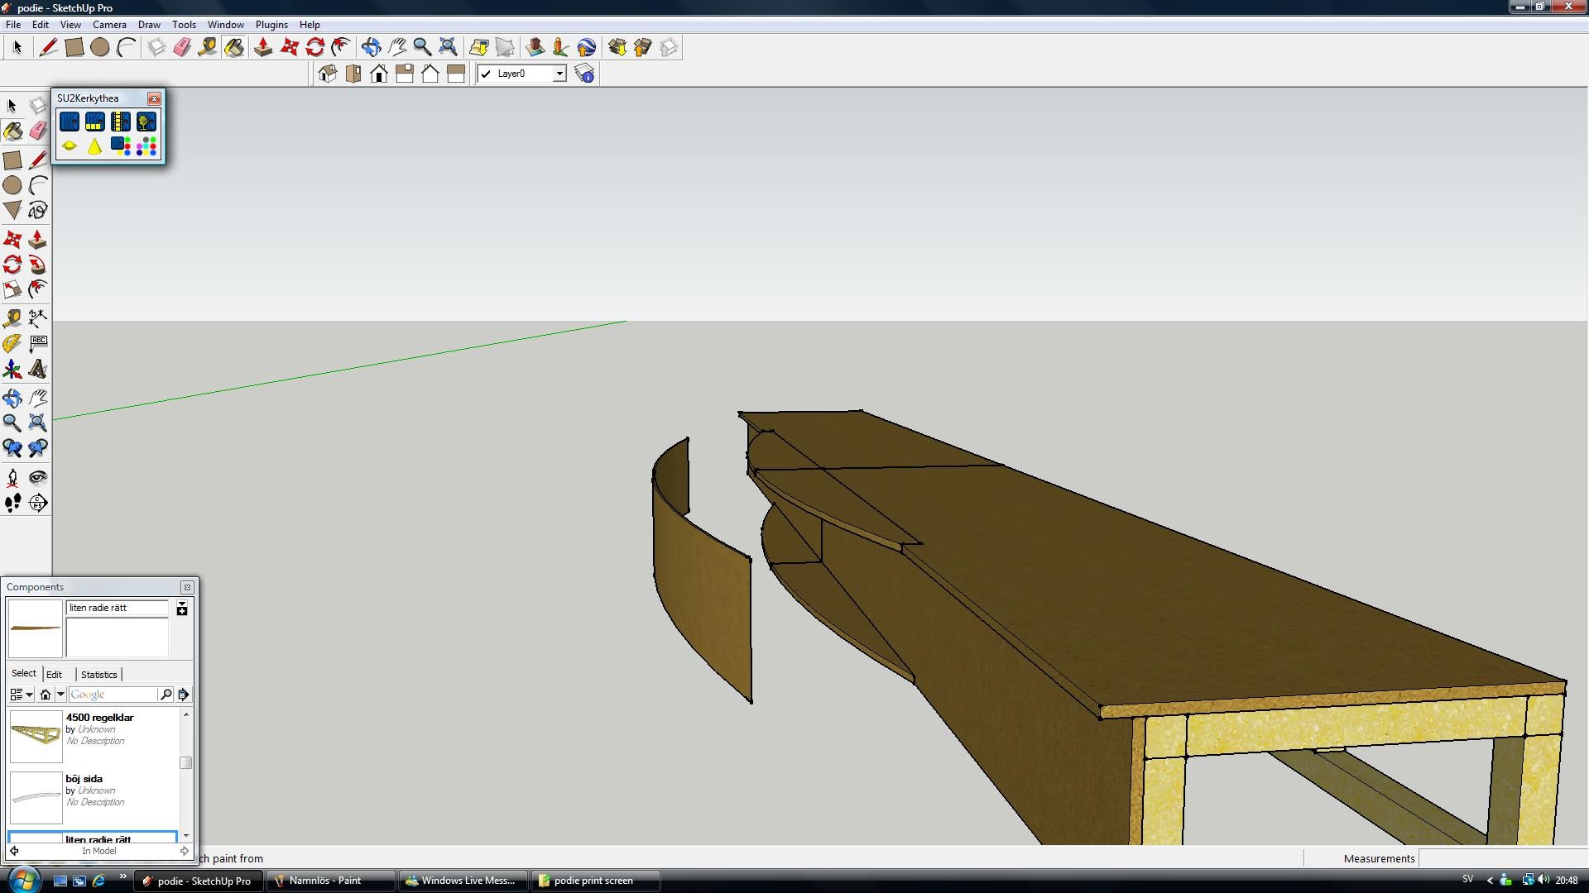Select the Move tool in top toolbar
This screenshot has width=1589, height=893.
tap(289, 47)
